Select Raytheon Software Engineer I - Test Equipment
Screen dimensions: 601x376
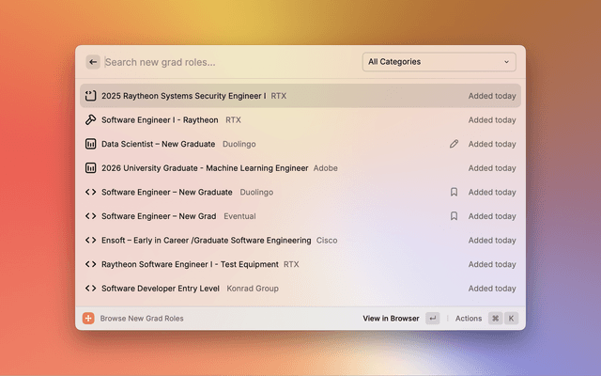point(300,264)
